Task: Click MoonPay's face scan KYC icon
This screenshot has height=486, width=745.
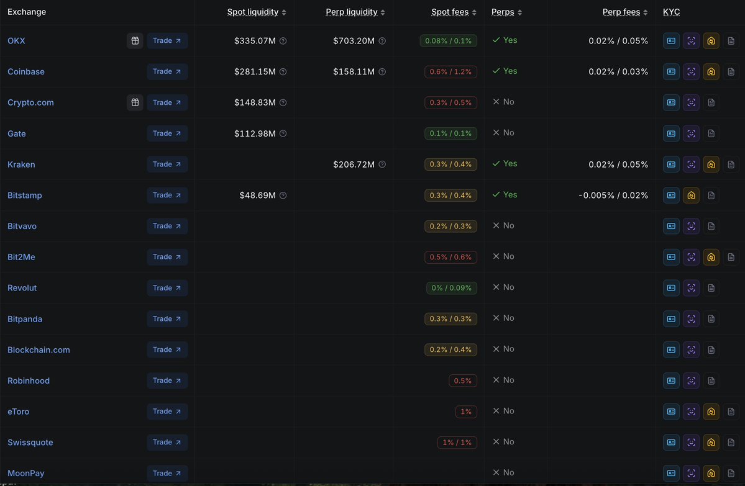Action: click(691, 473)
